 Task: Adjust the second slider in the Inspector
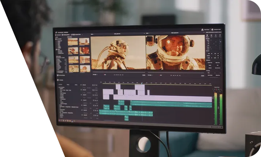click(x=215, y=42)
